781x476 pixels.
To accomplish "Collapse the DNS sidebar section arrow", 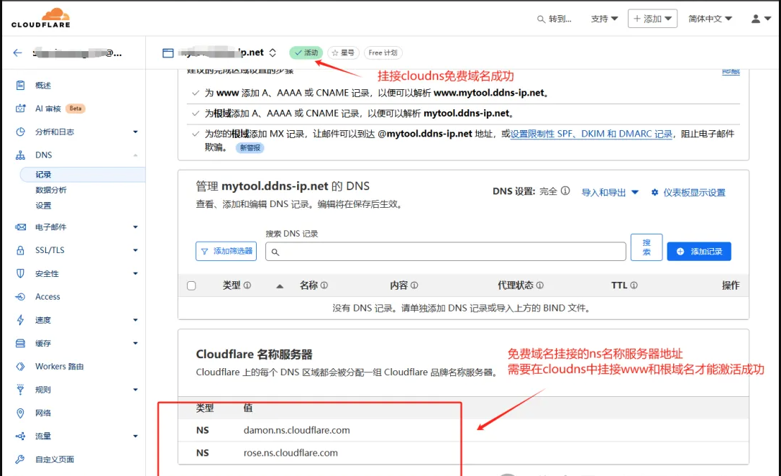I will (x=135, y=155).
